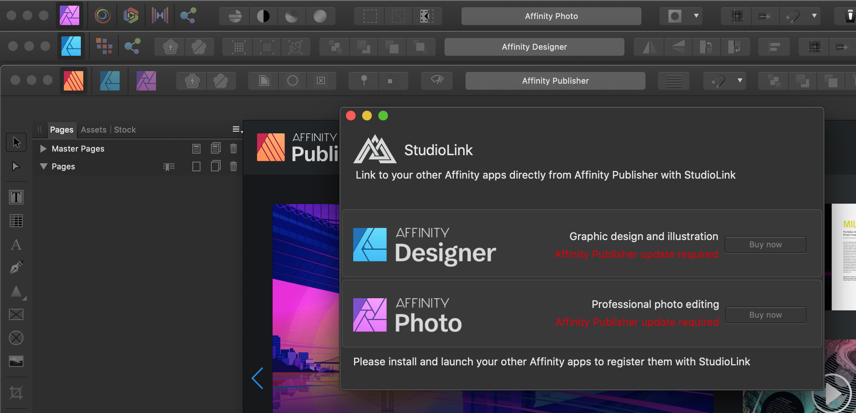The height and width of the screenshot is (413, 856).
Task: Click the Auto Levels half-circle icon
Action: (x=235, y=16)
